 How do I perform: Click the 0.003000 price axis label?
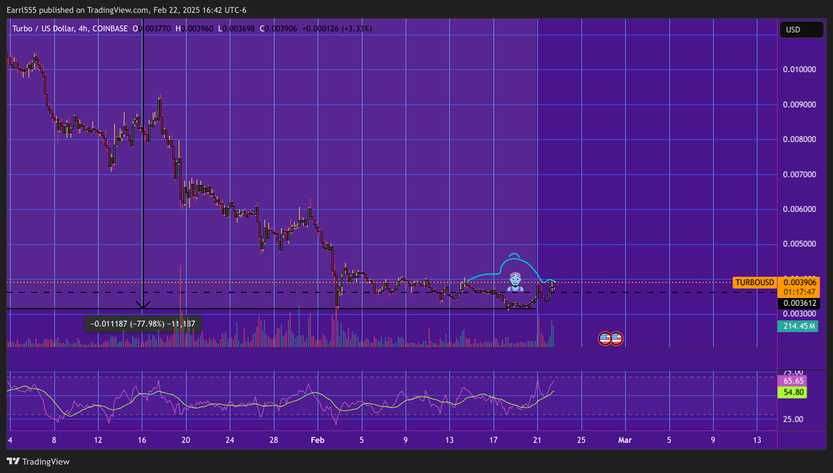pyautogui.click(x=799, y=314)
